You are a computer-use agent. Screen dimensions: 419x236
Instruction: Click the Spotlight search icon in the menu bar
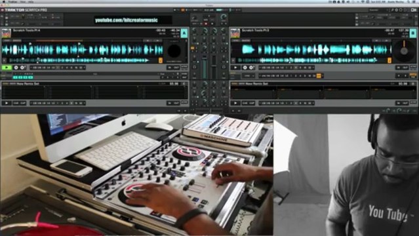coord(409,1)
